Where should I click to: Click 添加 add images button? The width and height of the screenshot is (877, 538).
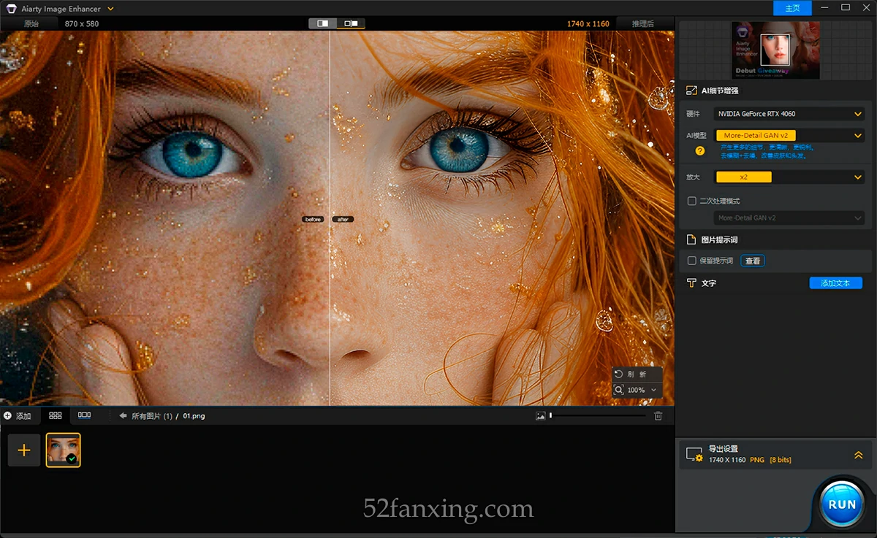pos(18,416)
